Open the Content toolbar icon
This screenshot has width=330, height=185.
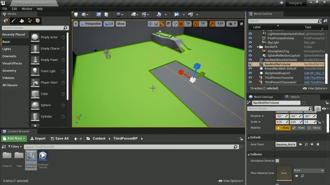(x=98, y=14)
